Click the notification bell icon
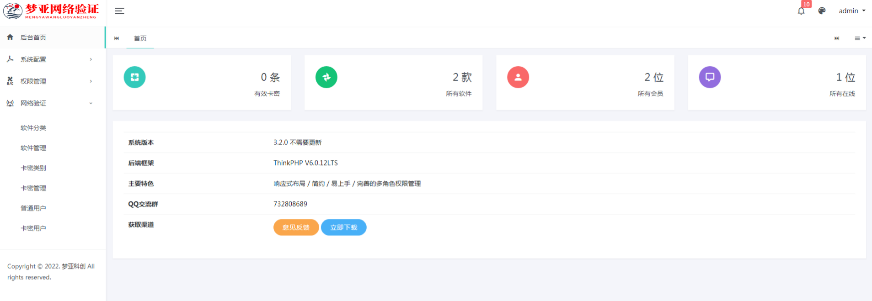Screen dimensions: 872x301 point(801,11)
